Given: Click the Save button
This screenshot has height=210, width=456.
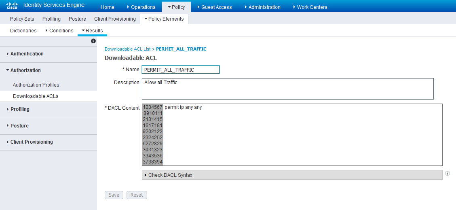Looking at the screenshot, I should pyautogui.click(x=114, y=195).
